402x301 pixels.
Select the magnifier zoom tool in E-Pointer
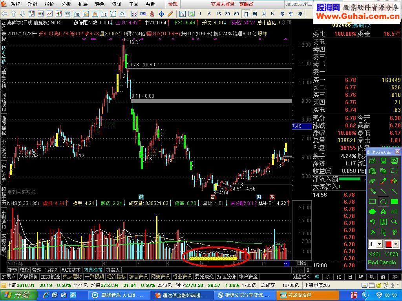tap(394, 222)
